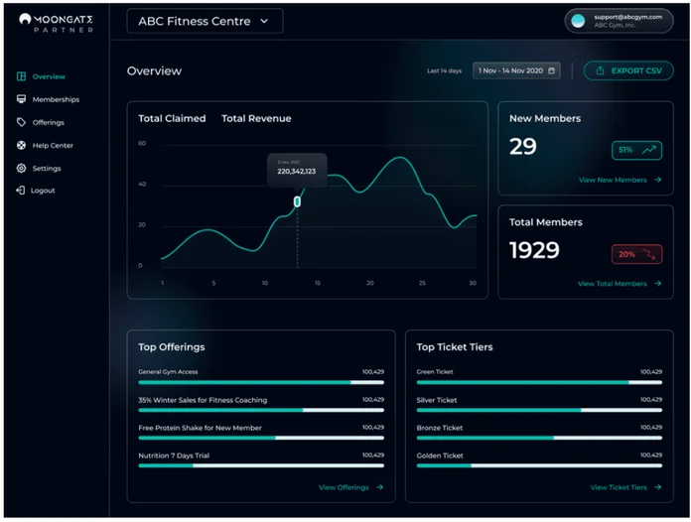
Task: Click the Settings gear icon
Action: coord(22,168)
